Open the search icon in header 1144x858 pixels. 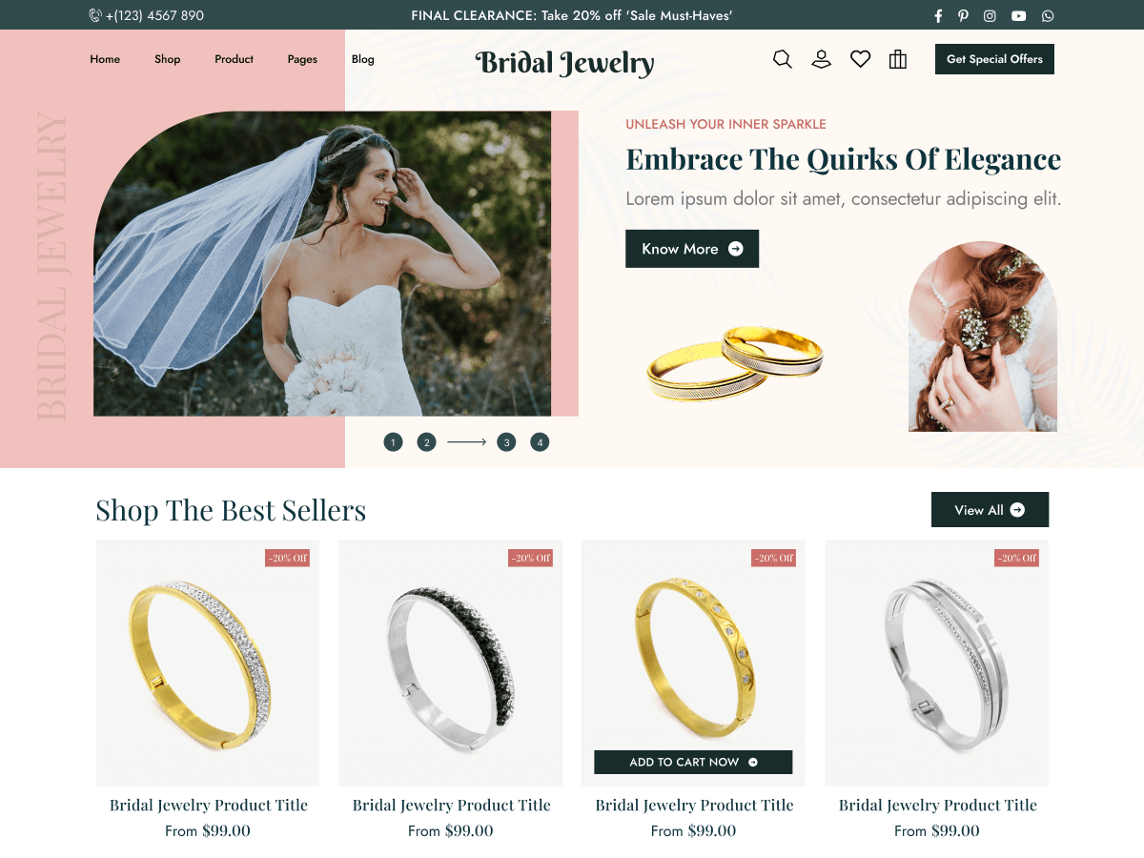coord(783,59)
